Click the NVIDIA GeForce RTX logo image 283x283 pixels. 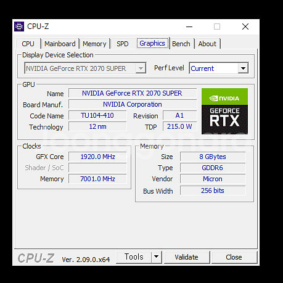(x=224, y=111)
